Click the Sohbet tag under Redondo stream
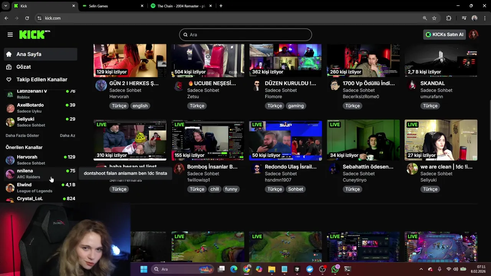This screenshot has width=491, height=276. 296,189
